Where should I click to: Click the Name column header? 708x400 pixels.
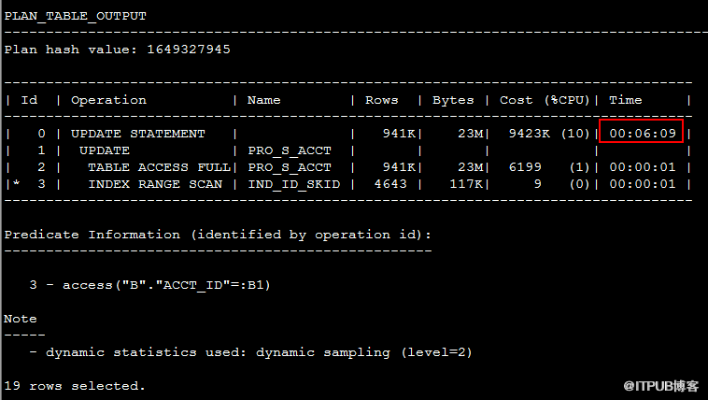click(x=264, y=100)
